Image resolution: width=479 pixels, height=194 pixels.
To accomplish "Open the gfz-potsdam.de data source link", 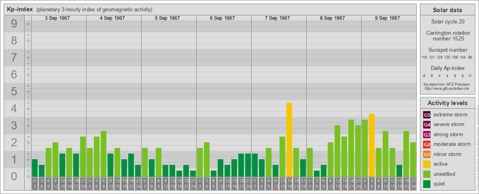I will (x=447, y=88).
